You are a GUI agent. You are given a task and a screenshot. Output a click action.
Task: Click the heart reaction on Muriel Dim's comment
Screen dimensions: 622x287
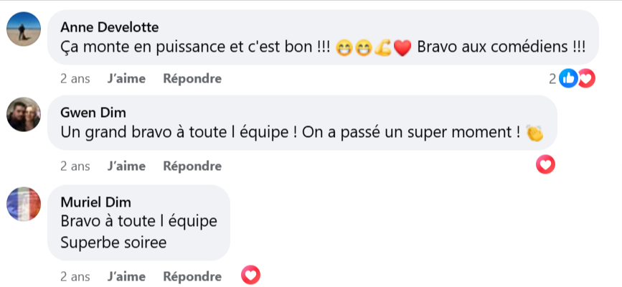pyautogui.click(x=250, y=276)
